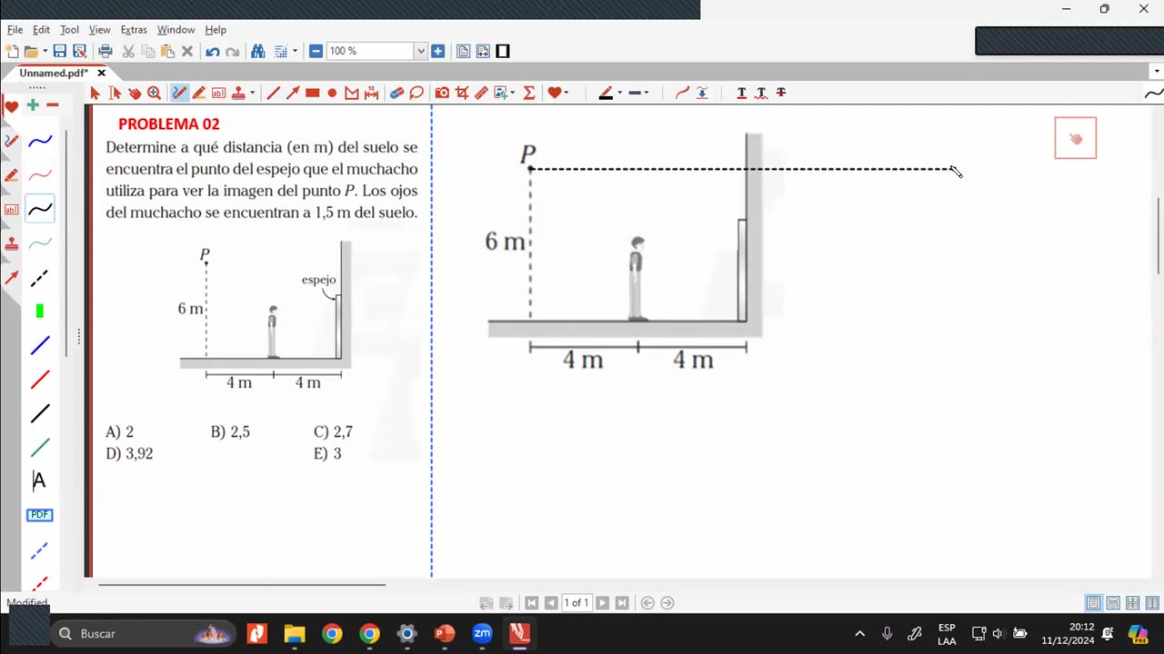Go to the last page

coord(622,603)
